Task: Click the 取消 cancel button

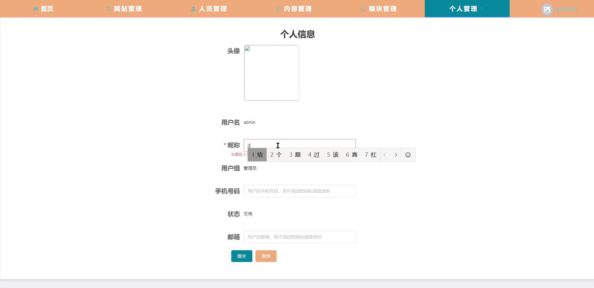Action: [266, 256]
